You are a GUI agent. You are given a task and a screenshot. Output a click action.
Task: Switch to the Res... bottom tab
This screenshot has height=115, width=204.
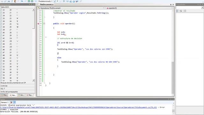pos(29,95)
